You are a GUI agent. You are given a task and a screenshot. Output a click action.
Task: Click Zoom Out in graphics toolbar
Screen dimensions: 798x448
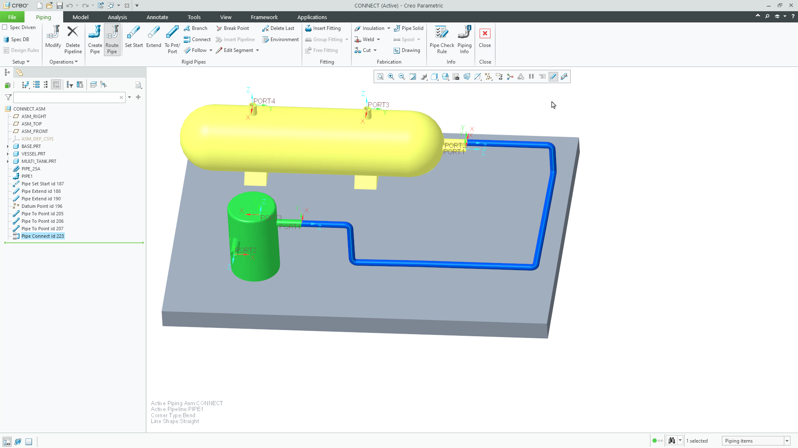click(x=402, y=76)
